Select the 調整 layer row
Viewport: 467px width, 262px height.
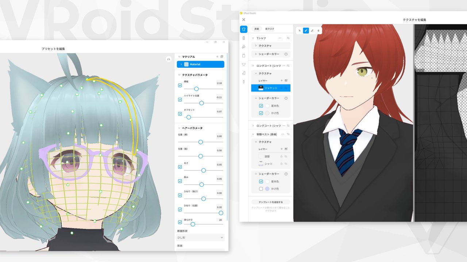point(271,156)
